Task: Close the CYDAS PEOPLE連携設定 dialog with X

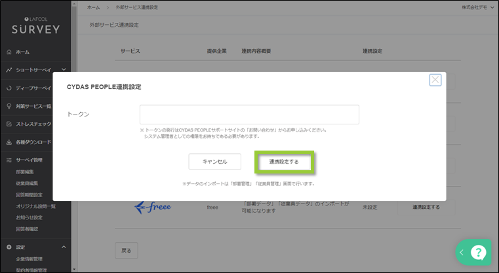Action: coord(435,80)
